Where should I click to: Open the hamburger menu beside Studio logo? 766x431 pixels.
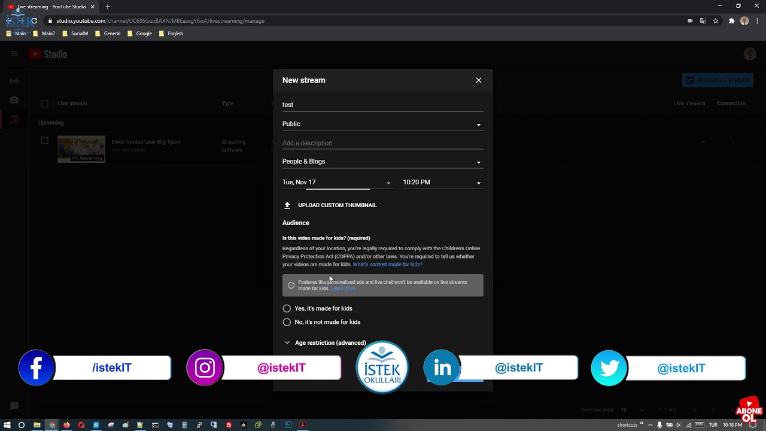point(14,54)
